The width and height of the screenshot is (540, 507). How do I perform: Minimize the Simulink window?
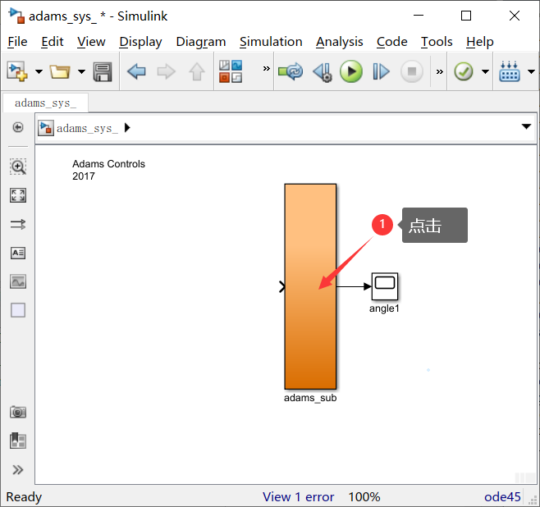(x=419, y=16)
